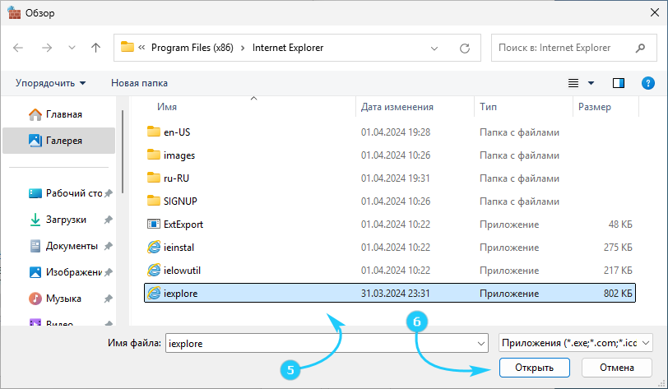Click the en-US folder icon
The height and width of the screenshot is (389, 668).
tap(153, 132)
